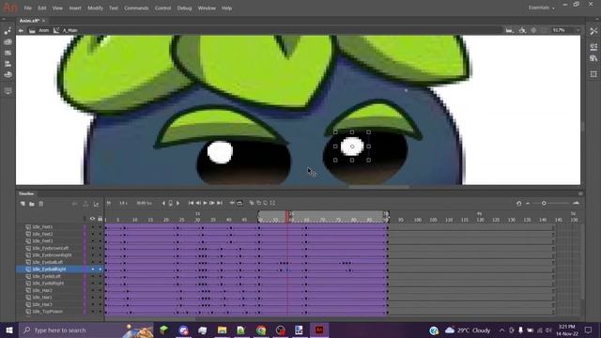
Task: Open the File menu
Action: [27, 8]
